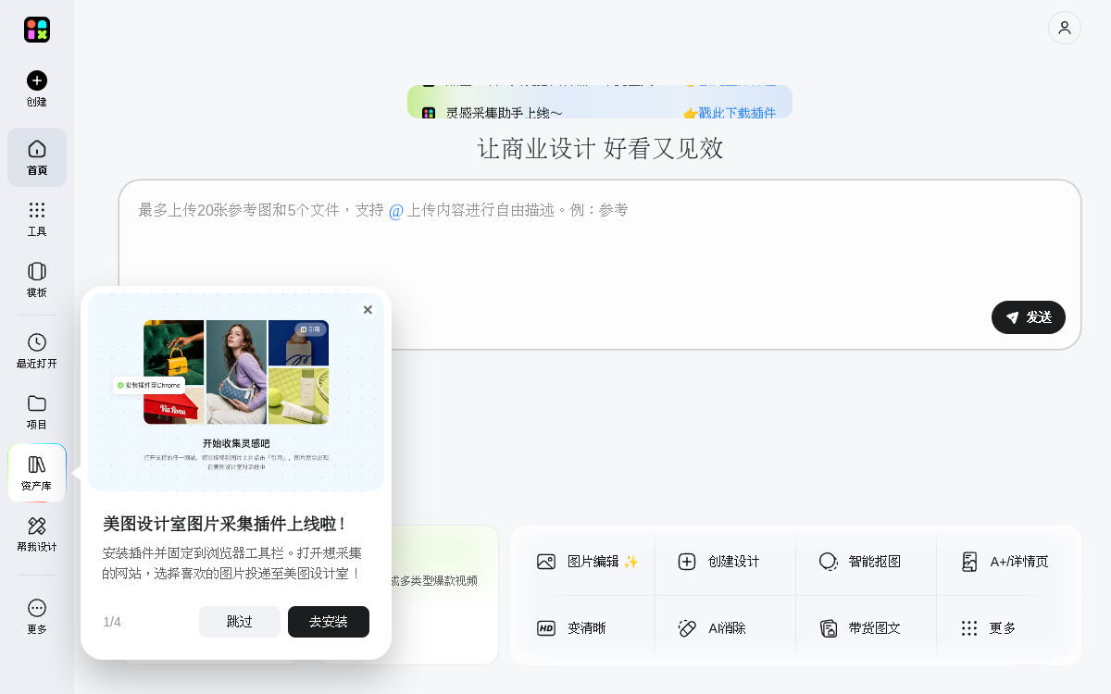The height and width of the screenshot is (694, 1111).
Task: Open 图片编辑 tool
Action: pyautogui.click(x=588, y=562)
